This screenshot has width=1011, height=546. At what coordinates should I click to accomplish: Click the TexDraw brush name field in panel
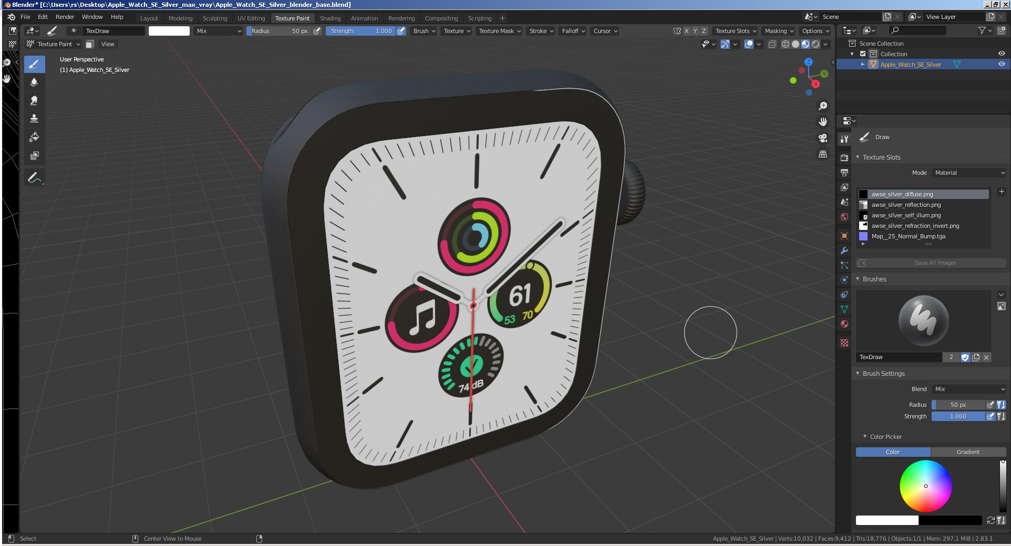tap(899, 357)
